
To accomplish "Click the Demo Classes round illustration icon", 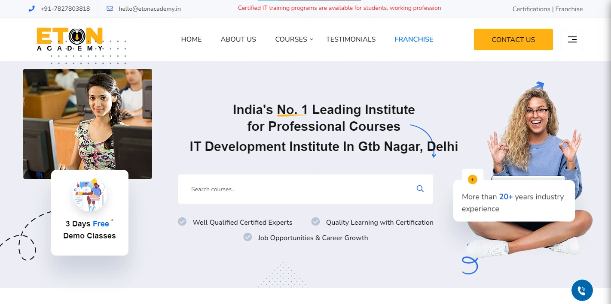I will coord(89,195).
